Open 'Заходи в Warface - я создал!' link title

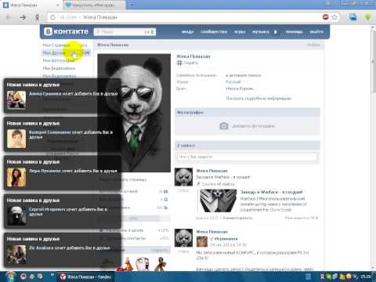(271, 192)
